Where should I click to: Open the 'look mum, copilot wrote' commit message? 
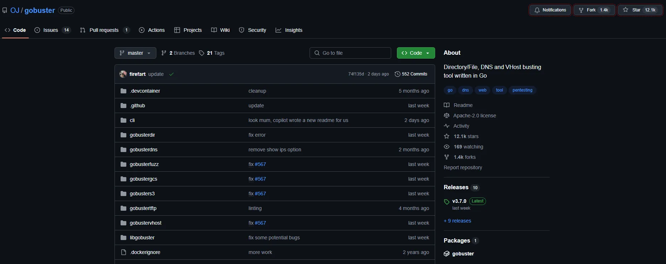pyautogui.click(x=298, y=120)
